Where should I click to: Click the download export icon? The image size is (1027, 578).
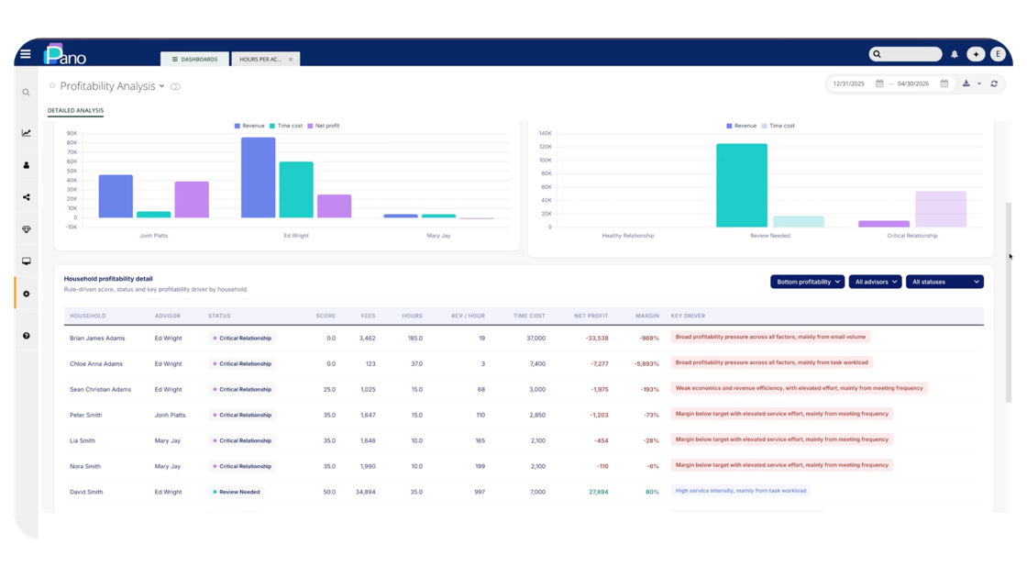(966, 83)
